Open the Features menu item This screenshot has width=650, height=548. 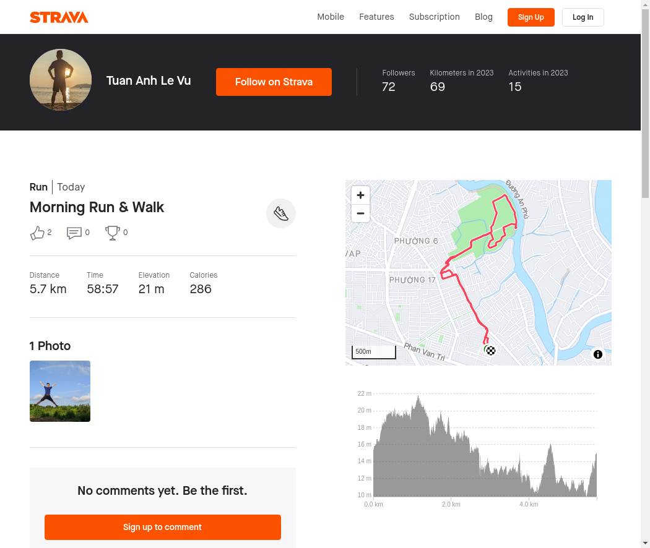click(376, 17)
